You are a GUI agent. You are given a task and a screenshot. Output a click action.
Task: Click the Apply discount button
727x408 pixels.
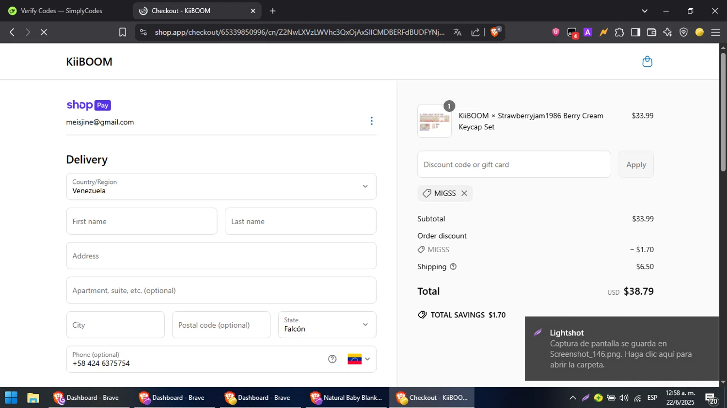(x=636, y=164)
